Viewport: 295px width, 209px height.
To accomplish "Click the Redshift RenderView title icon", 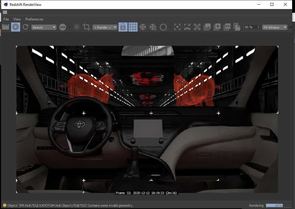I will 6,4.
